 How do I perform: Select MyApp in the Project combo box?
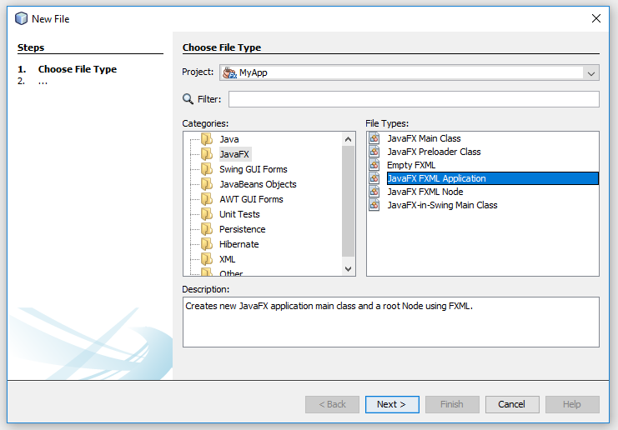click(x=409, y=72)
